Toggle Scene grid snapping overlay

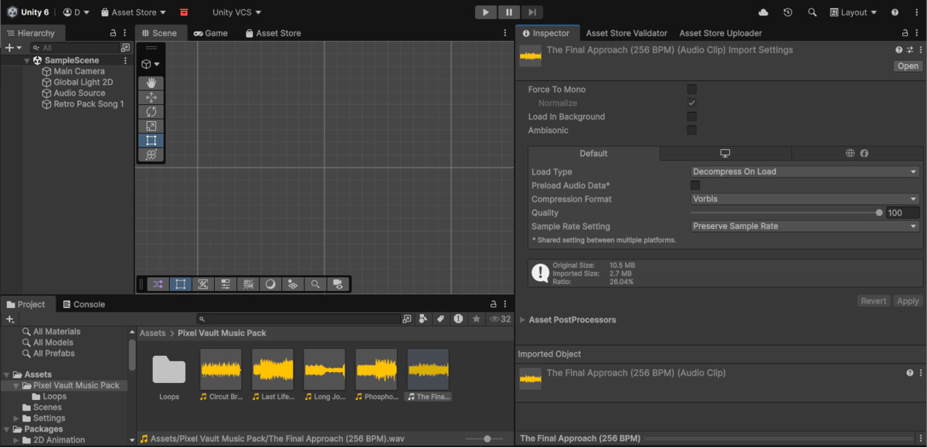point(248,284)
